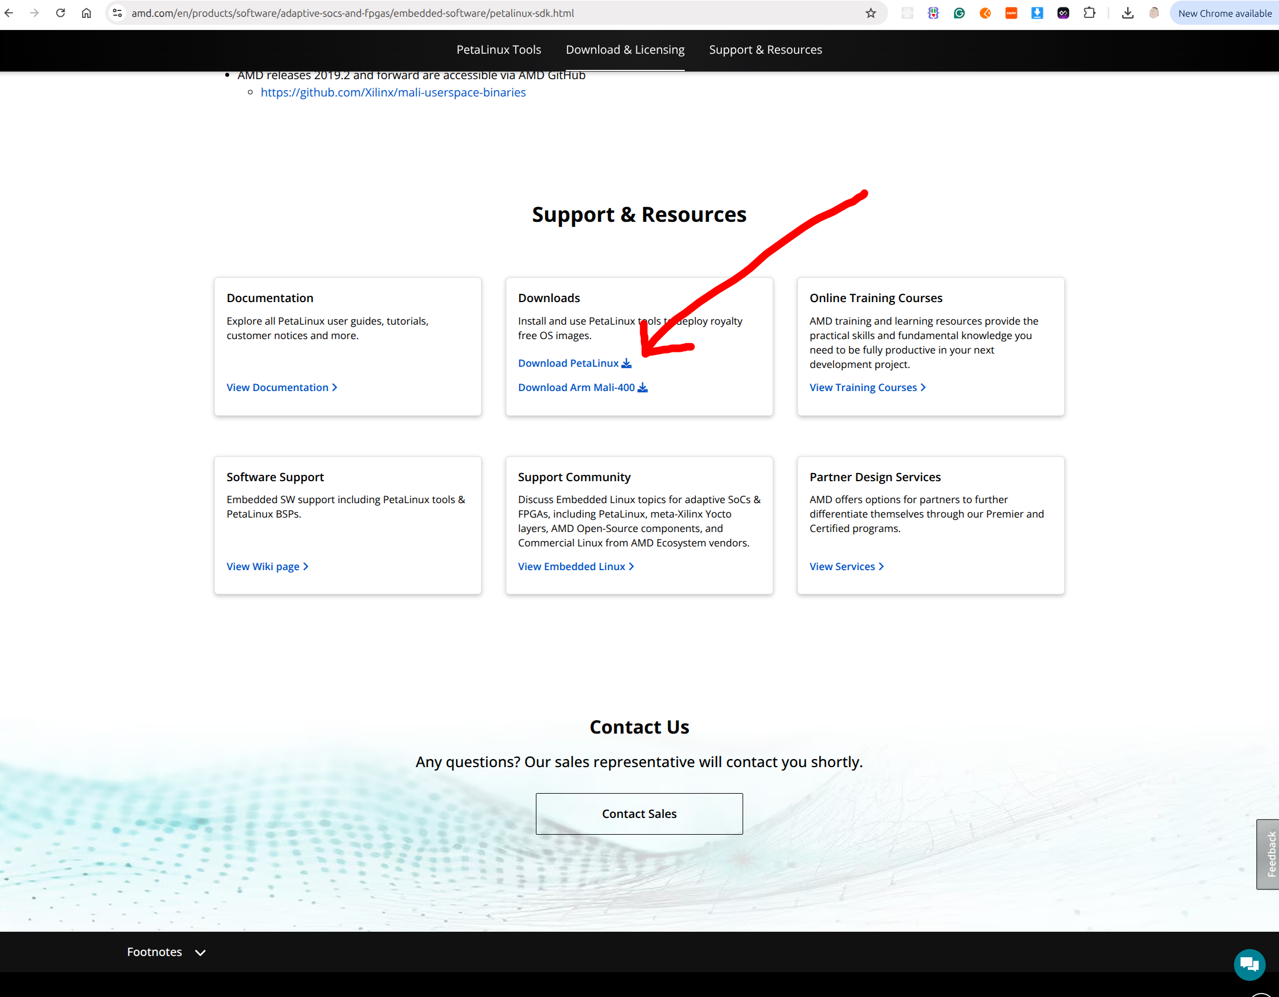Screen dimensions: 1279x997
Task: Open the mali-userspace-binaries GitHub link
Action: [x=393, y=92]
